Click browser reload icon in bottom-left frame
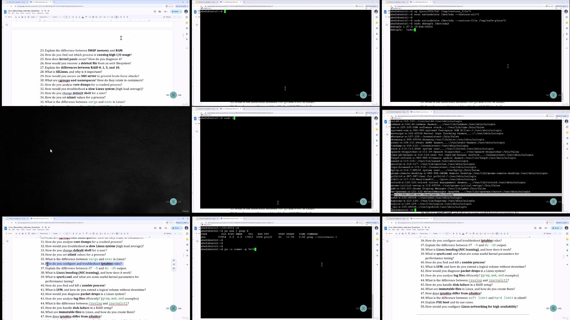 pos(12,223)
